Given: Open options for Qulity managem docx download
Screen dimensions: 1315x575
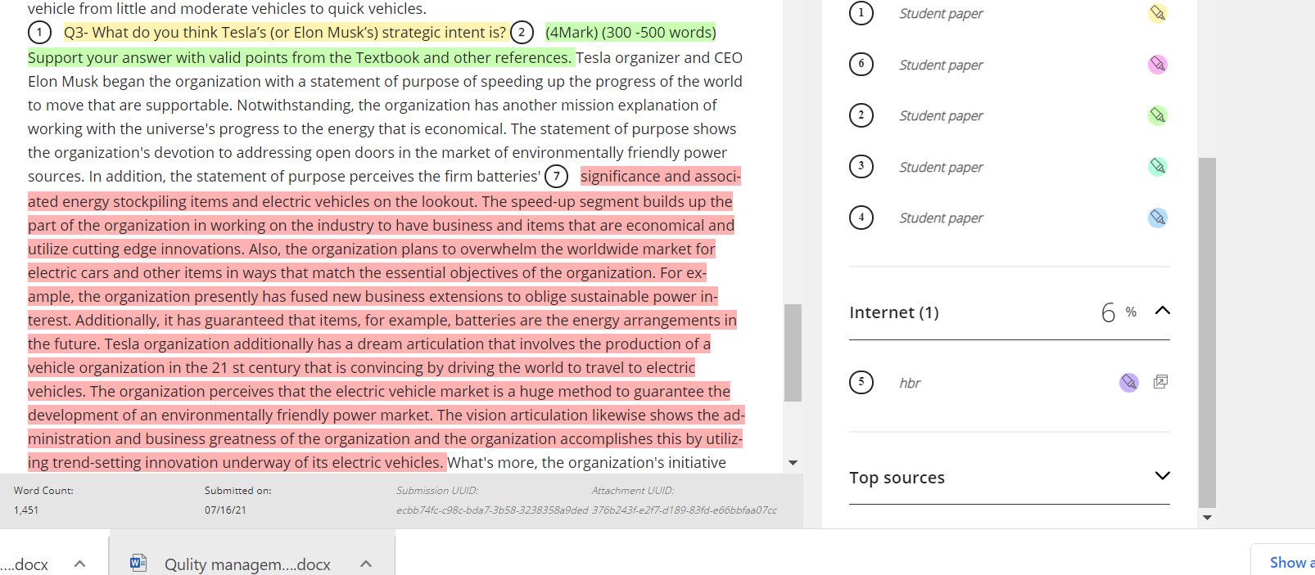Looking at the screenshot, I should 366,564.
